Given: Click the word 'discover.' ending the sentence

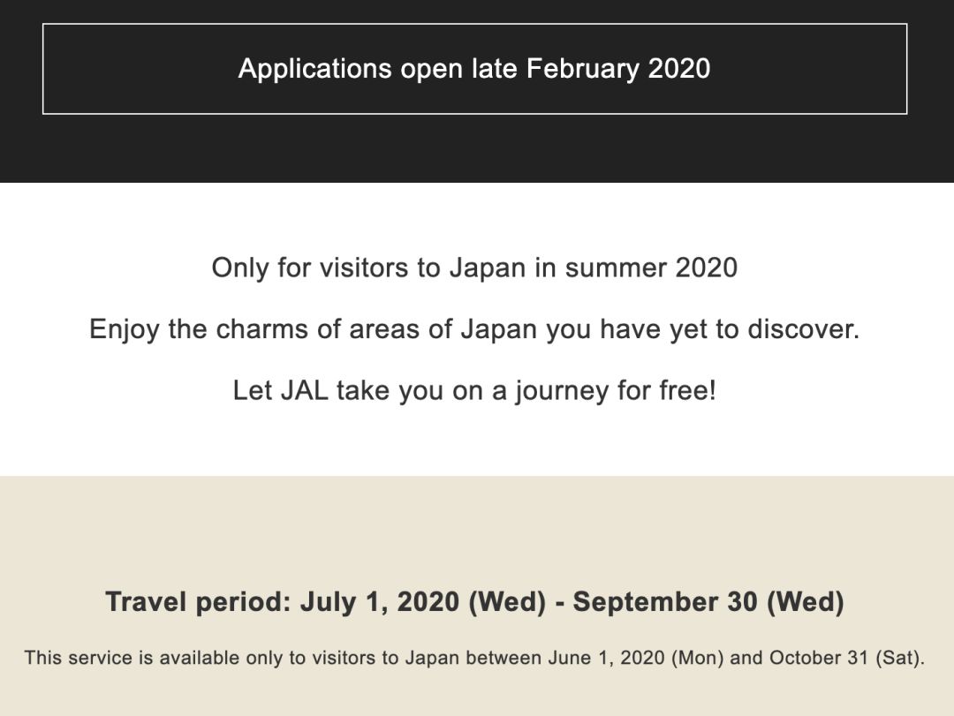Looking at the screenshot, I should 804,329.
